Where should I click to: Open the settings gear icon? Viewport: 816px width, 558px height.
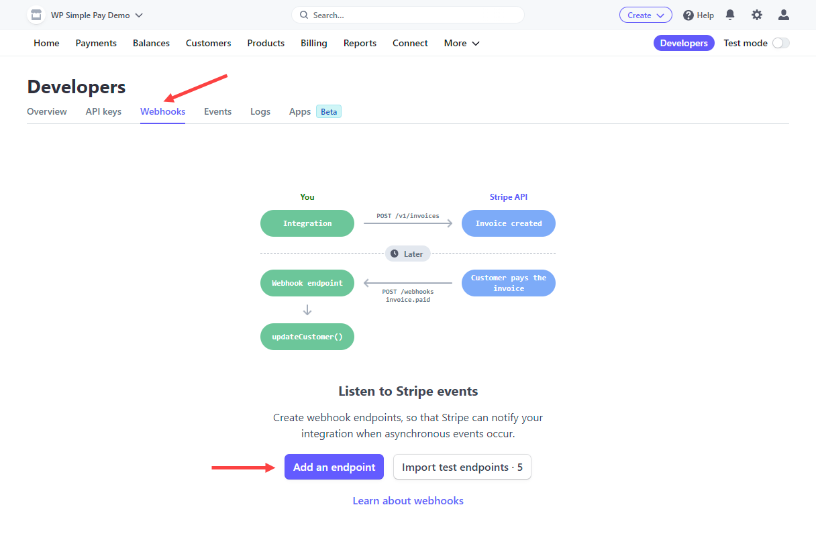click(757, 15)
